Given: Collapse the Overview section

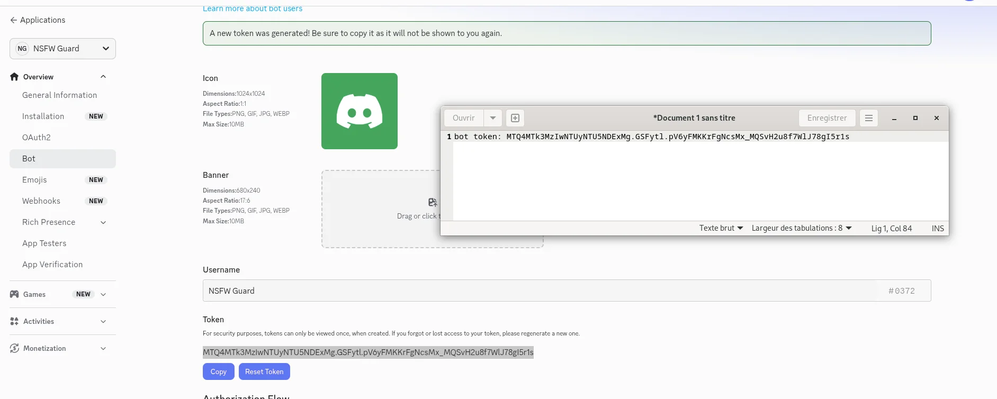Looking at the screenshot, I should 103,77.
